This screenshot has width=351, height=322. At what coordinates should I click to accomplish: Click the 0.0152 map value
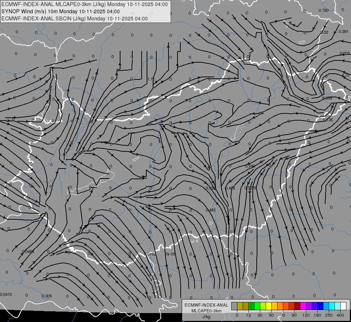point(150,254)
